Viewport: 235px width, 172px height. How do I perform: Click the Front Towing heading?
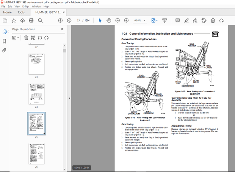[127, 43]
